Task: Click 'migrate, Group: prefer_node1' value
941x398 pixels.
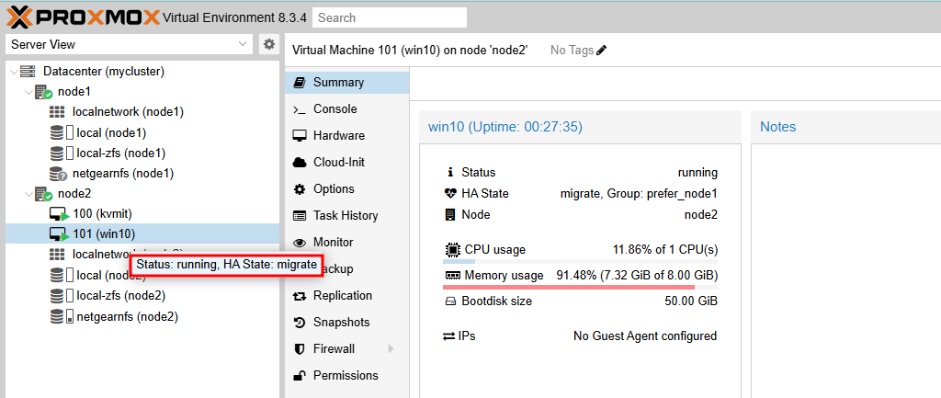Action: (639, 194)
